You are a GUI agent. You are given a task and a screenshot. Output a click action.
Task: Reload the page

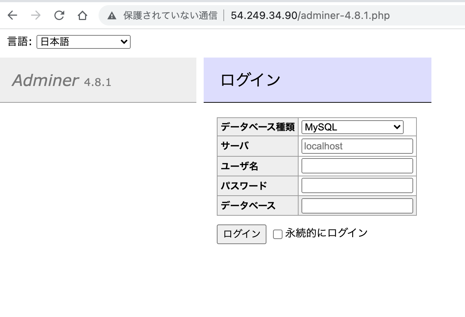[x=59, y=15]
